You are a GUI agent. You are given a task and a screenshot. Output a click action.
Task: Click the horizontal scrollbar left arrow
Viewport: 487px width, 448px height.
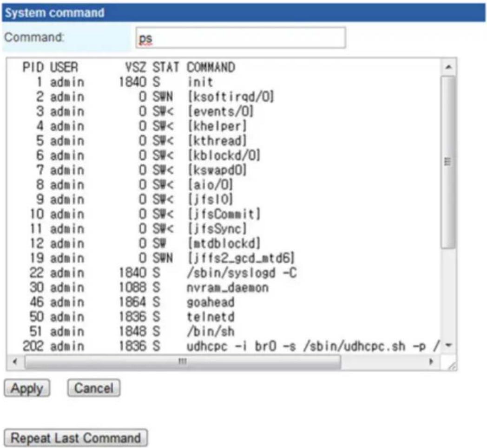pos(14,362)
